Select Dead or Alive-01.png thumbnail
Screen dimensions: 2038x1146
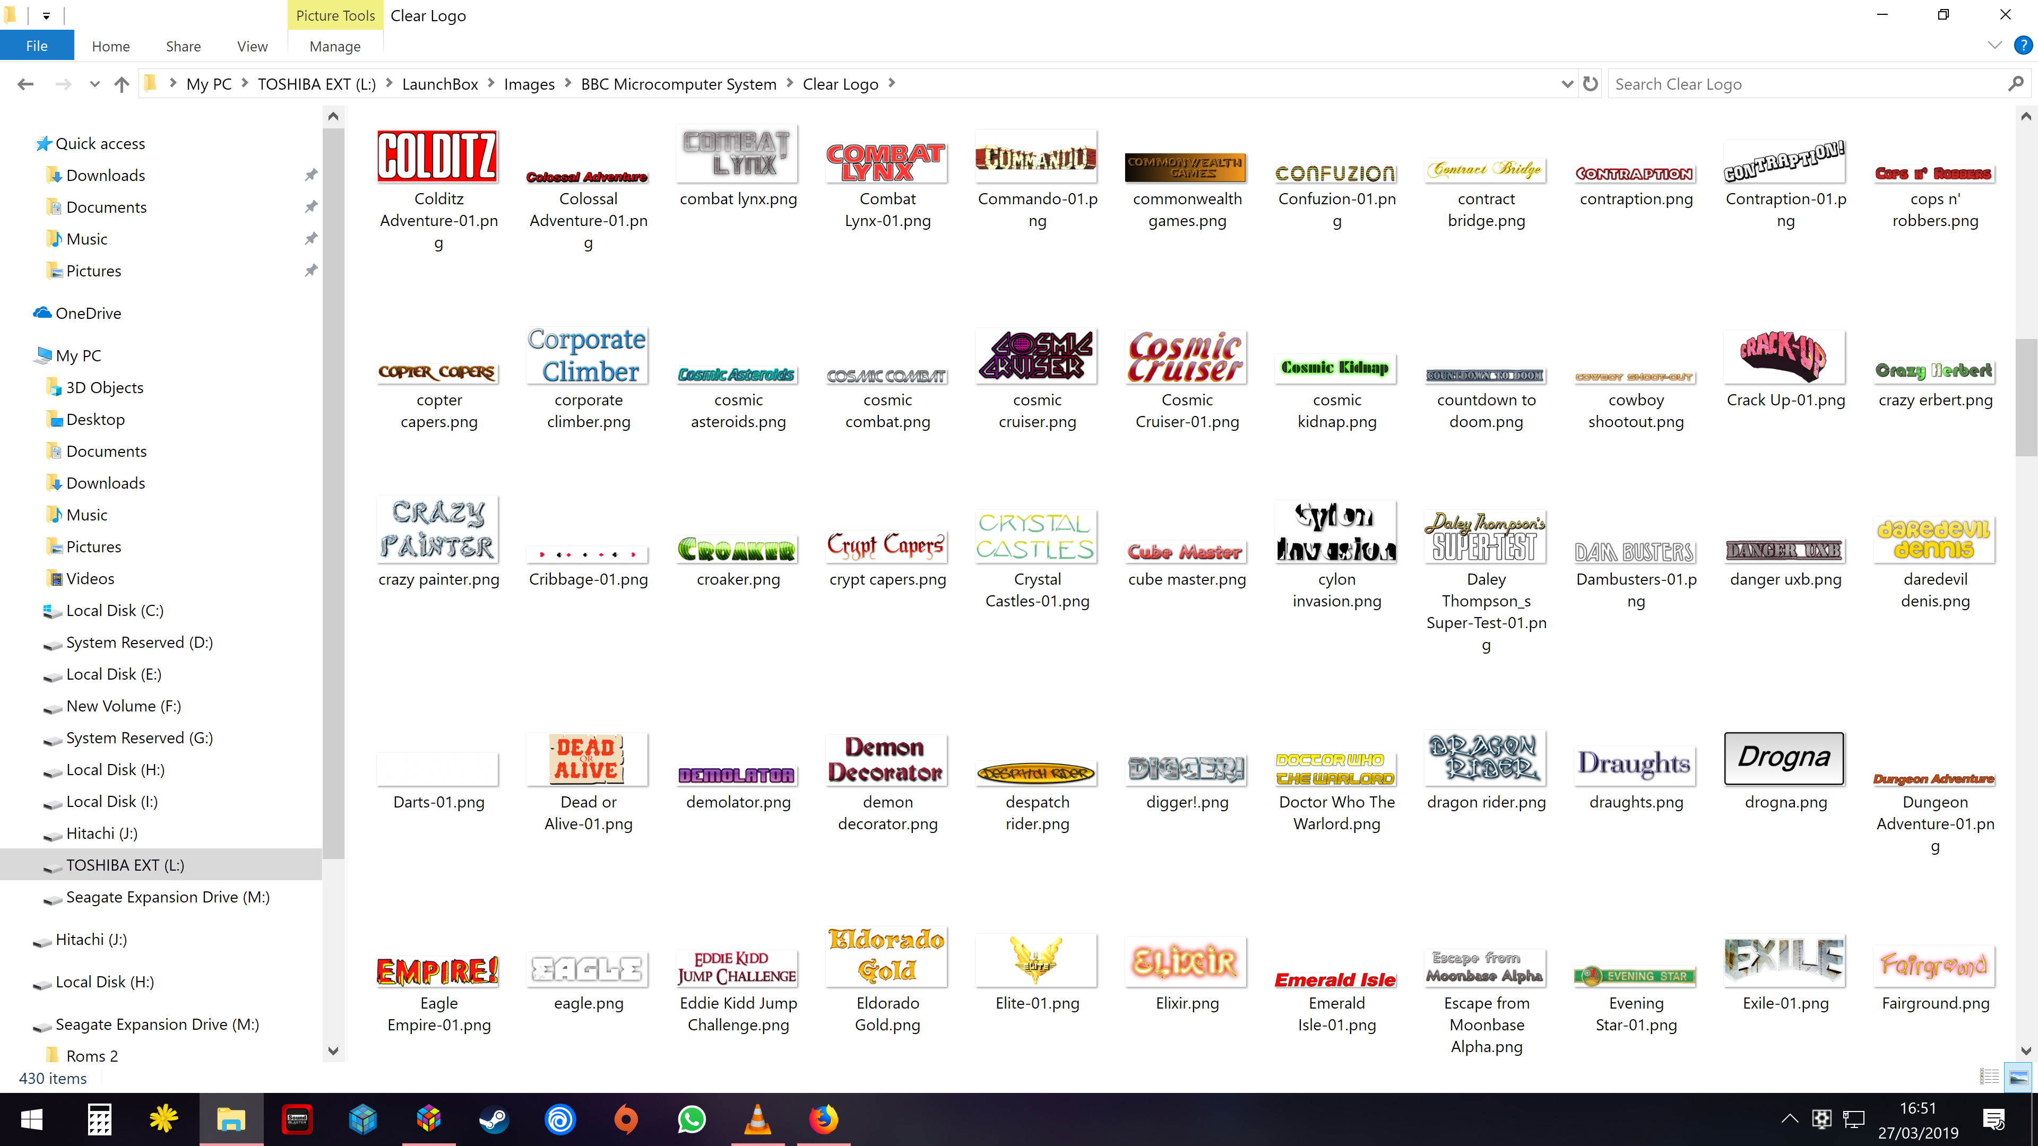coord(588,759)
